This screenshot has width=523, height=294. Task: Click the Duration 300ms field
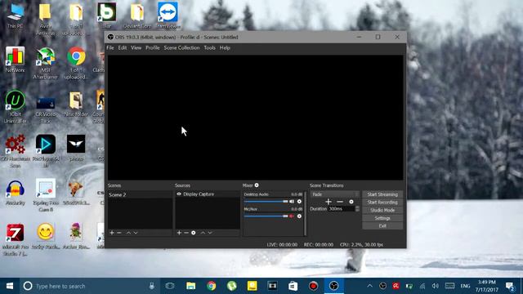point(342,209)
